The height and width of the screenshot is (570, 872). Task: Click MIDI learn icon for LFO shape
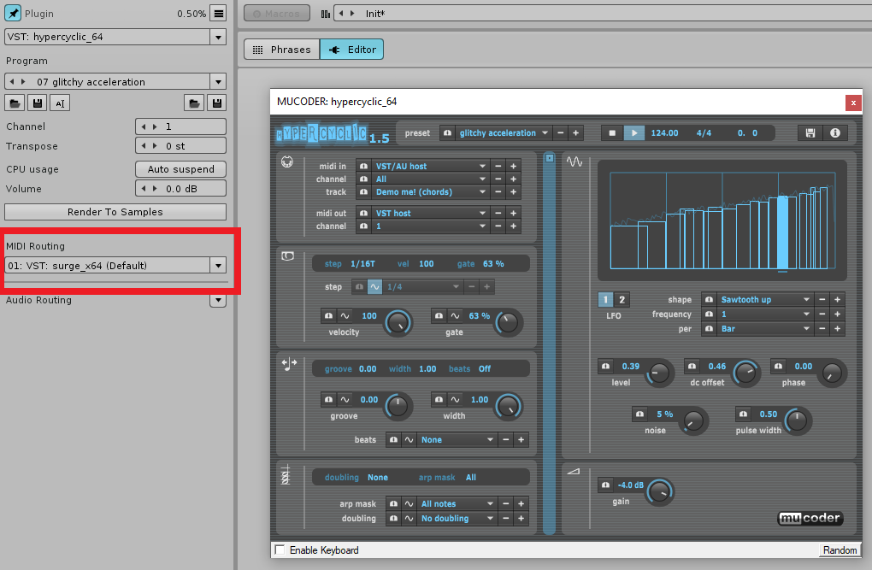click(x=709, y=299)
